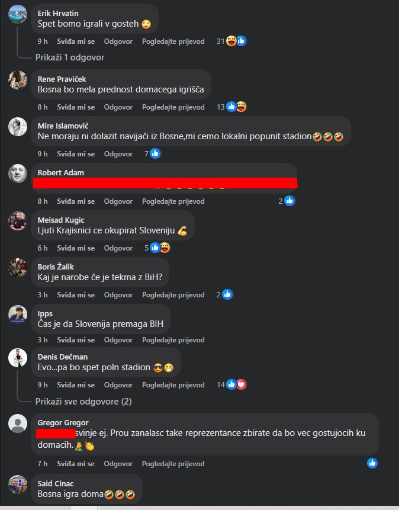399x510 pixels.
Task: Open Erik Hrvatin's profile picture
Action: 18,14
